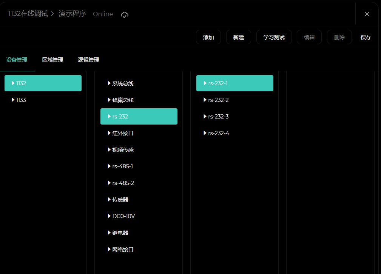Switch to the 设备管理 tab
Viewport: 381px width, 274px height.
coord(17,60)
